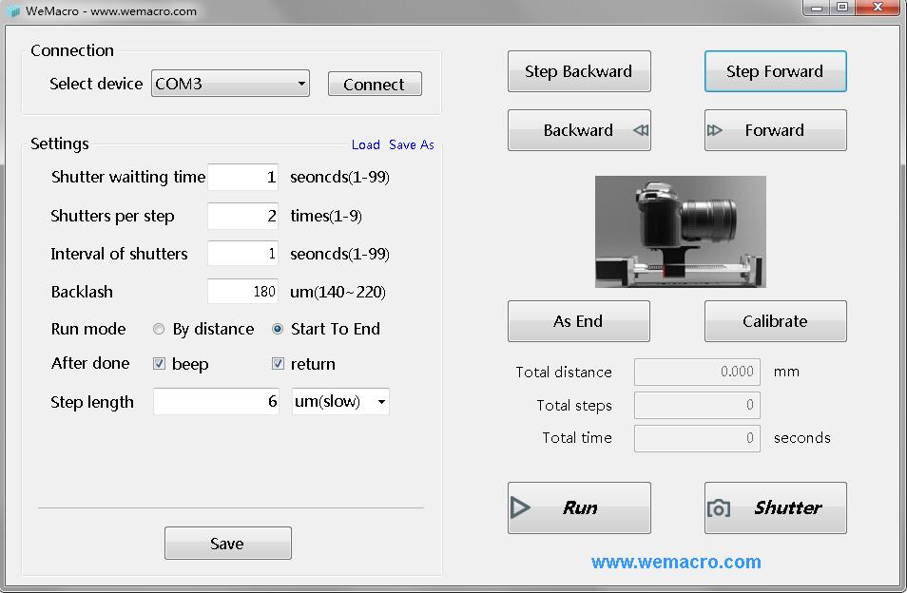Minimize the WeMacro window
The height and width of the screenshot is (593, 907).
(817, 7)
